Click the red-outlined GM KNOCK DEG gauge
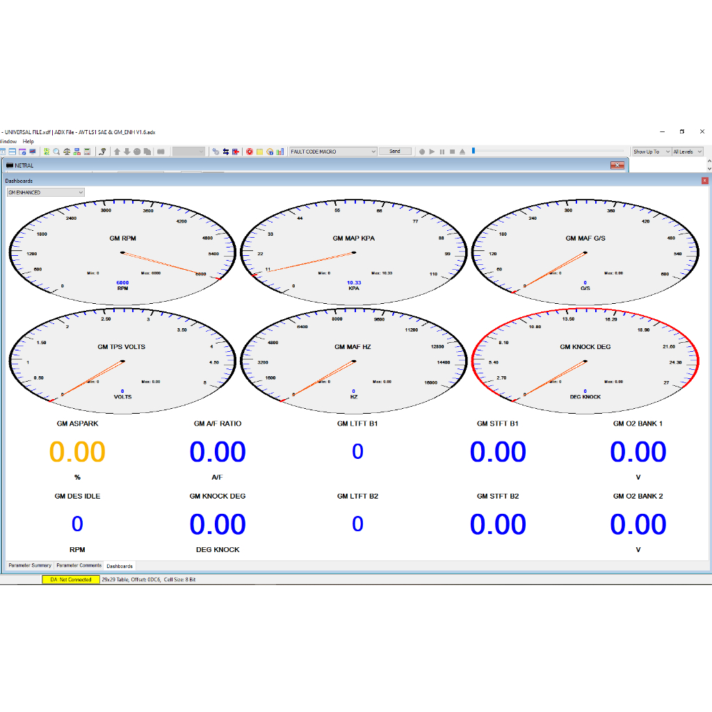The height and width of the screenshot is (712, 712). click(x=585, y=361)
